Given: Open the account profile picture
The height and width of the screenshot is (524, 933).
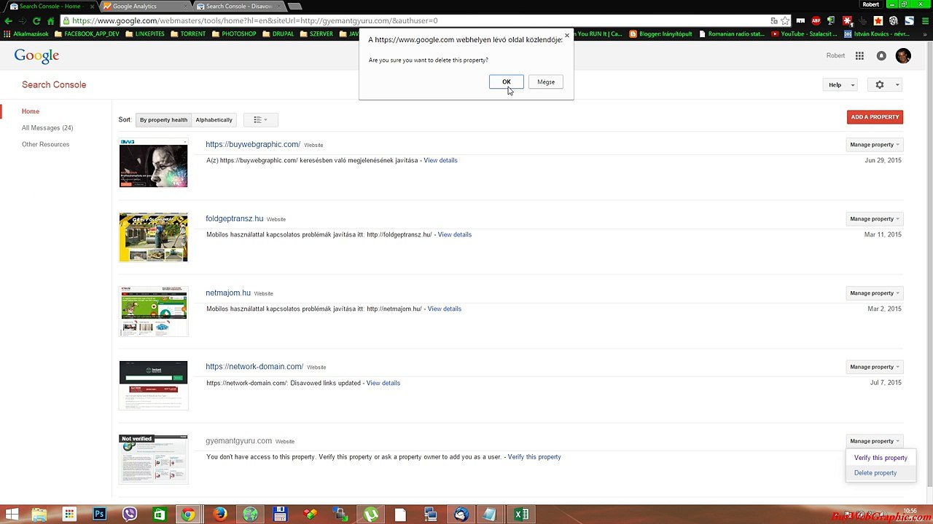Looking at the screenshot, I should pos(903,56).
